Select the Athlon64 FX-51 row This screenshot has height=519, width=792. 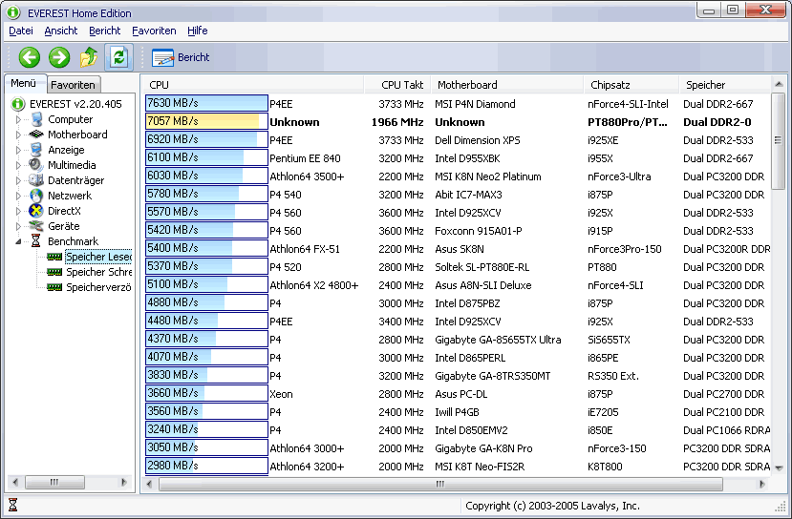pos(458,249)
